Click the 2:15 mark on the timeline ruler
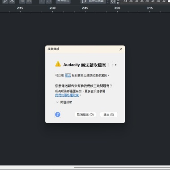The width and height of the screenshot is (170, 170). pos(20,8)
